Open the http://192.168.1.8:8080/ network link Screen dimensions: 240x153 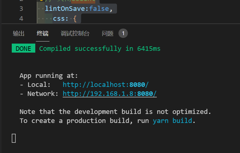click(x=109, y=93)
